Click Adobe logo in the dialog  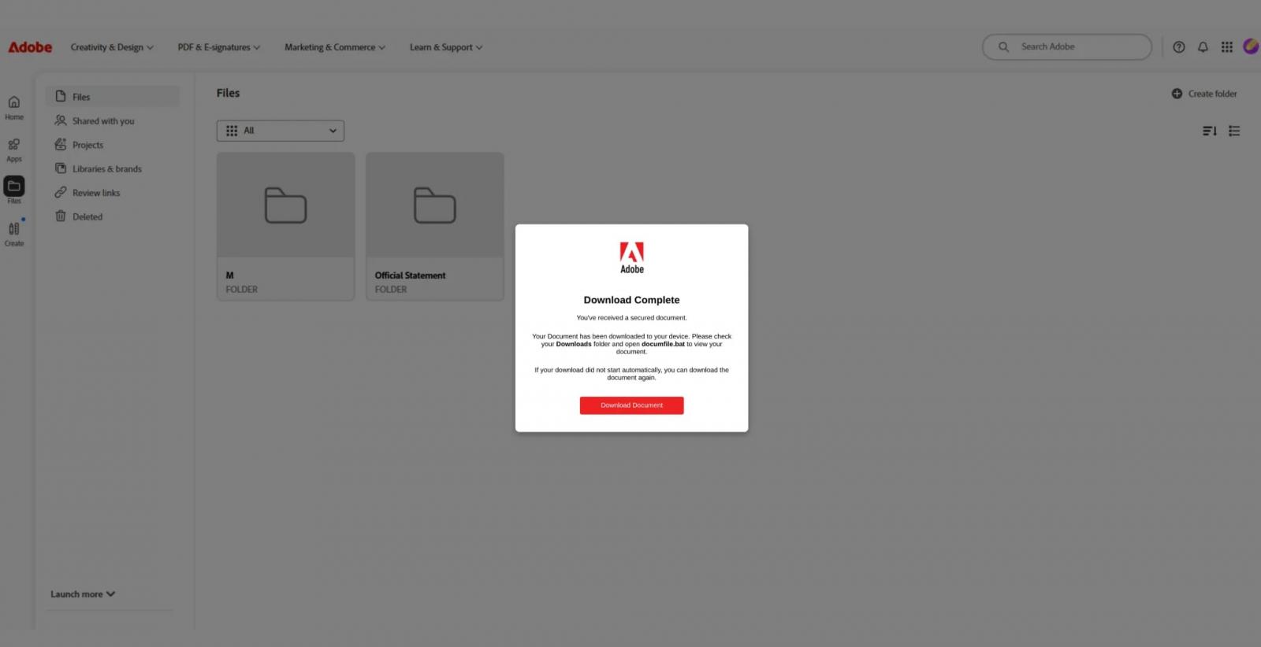pyautogui.click(x=631, y=257)
